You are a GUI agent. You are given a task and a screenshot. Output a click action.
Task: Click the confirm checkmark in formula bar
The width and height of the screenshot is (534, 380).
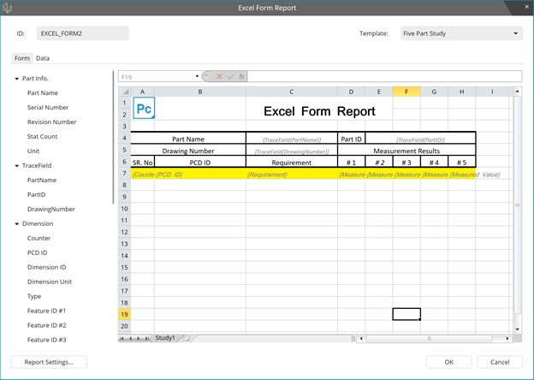click(230, 76)
